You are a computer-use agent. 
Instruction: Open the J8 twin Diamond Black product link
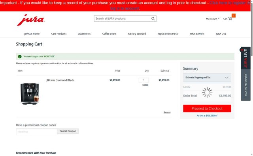click(x=60, y=80)
